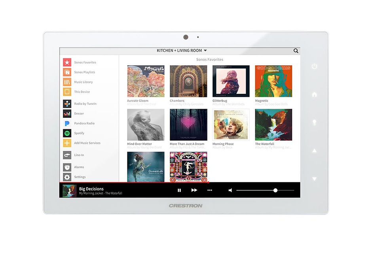Pause the current track
372x253 pixels.
[179, 190]
